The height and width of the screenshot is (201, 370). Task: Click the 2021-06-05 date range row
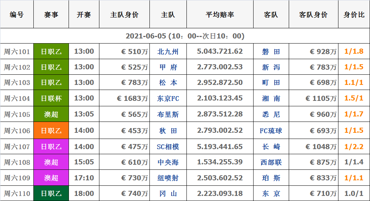[x=185, y=36]
